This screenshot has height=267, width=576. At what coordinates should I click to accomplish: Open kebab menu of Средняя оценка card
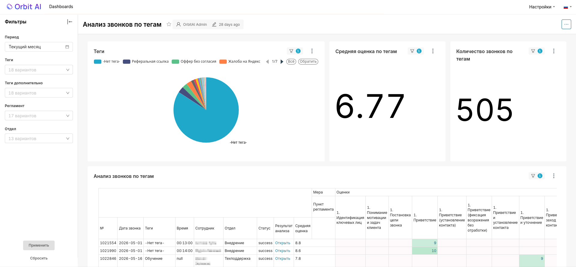[x=433, y=51]
